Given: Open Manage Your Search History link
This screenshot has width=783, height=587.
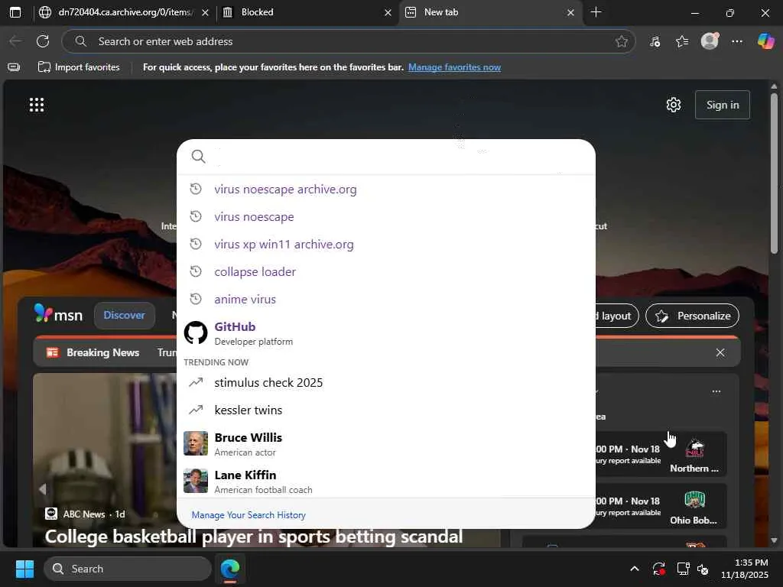Looking at the screenshot, I should click(249, 514).
